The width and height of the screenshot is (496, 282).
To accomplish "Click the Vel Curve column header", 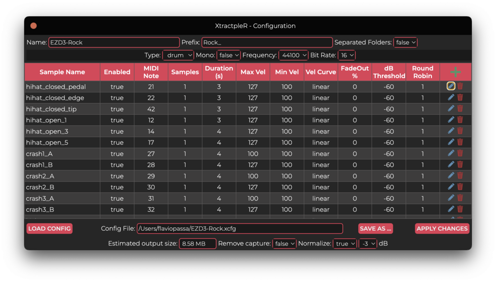I will pyautogui.click(x=321, y=72).
